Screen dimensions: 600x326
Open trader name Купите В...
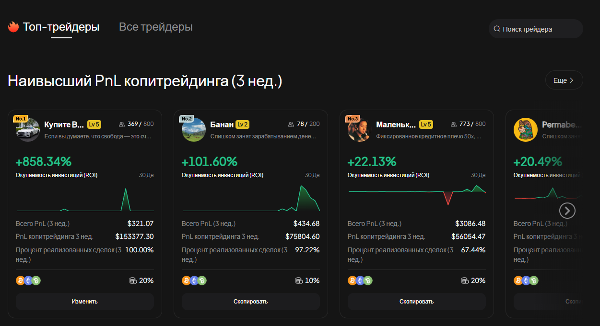[64, 124]
